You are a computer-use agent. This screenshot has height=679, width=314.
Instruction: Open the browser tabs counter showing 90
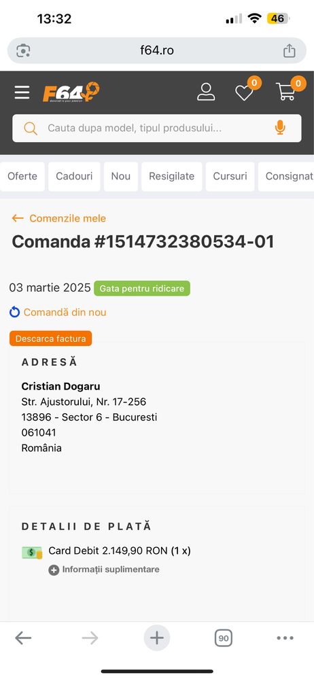pyautogui.click(x=223, y=638)
